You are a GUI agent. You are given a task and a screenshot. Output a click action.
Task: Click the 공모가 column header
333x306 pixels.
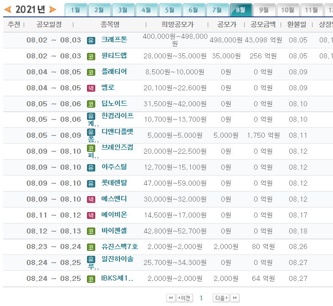coord(226,25)
